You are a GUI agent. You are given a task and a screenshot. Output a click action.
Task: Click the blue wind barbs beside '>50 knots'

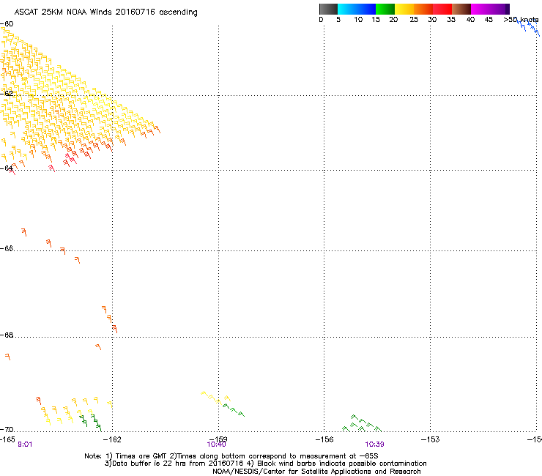click(x=528, y=27)
